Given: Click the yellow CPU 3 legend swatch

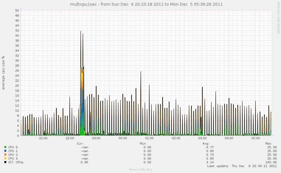Looking at the screenshot, I should (5, 158).
